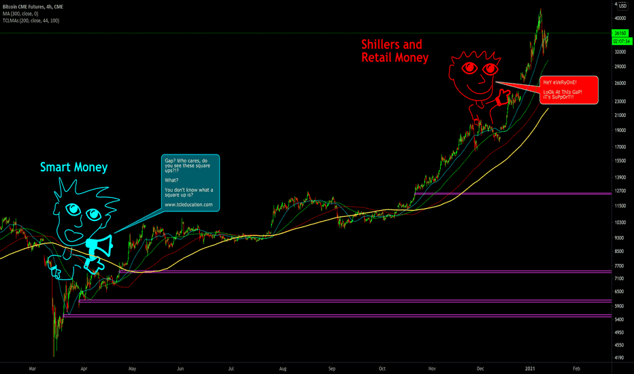Select the purple horizontal line near 5500

pos(337,316)
